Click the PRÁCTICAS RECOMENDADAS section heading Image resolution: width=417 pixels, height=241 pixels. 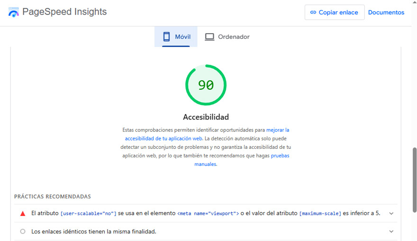coord(52,197)
